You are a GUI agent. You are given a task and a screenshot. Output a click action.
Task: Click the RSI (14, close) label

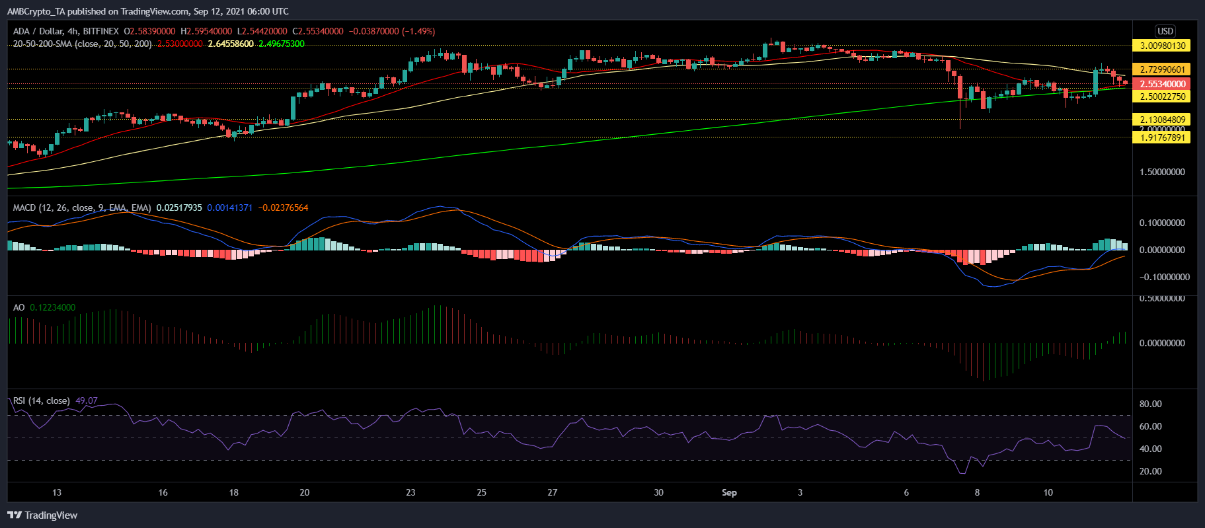click(42, 400)
